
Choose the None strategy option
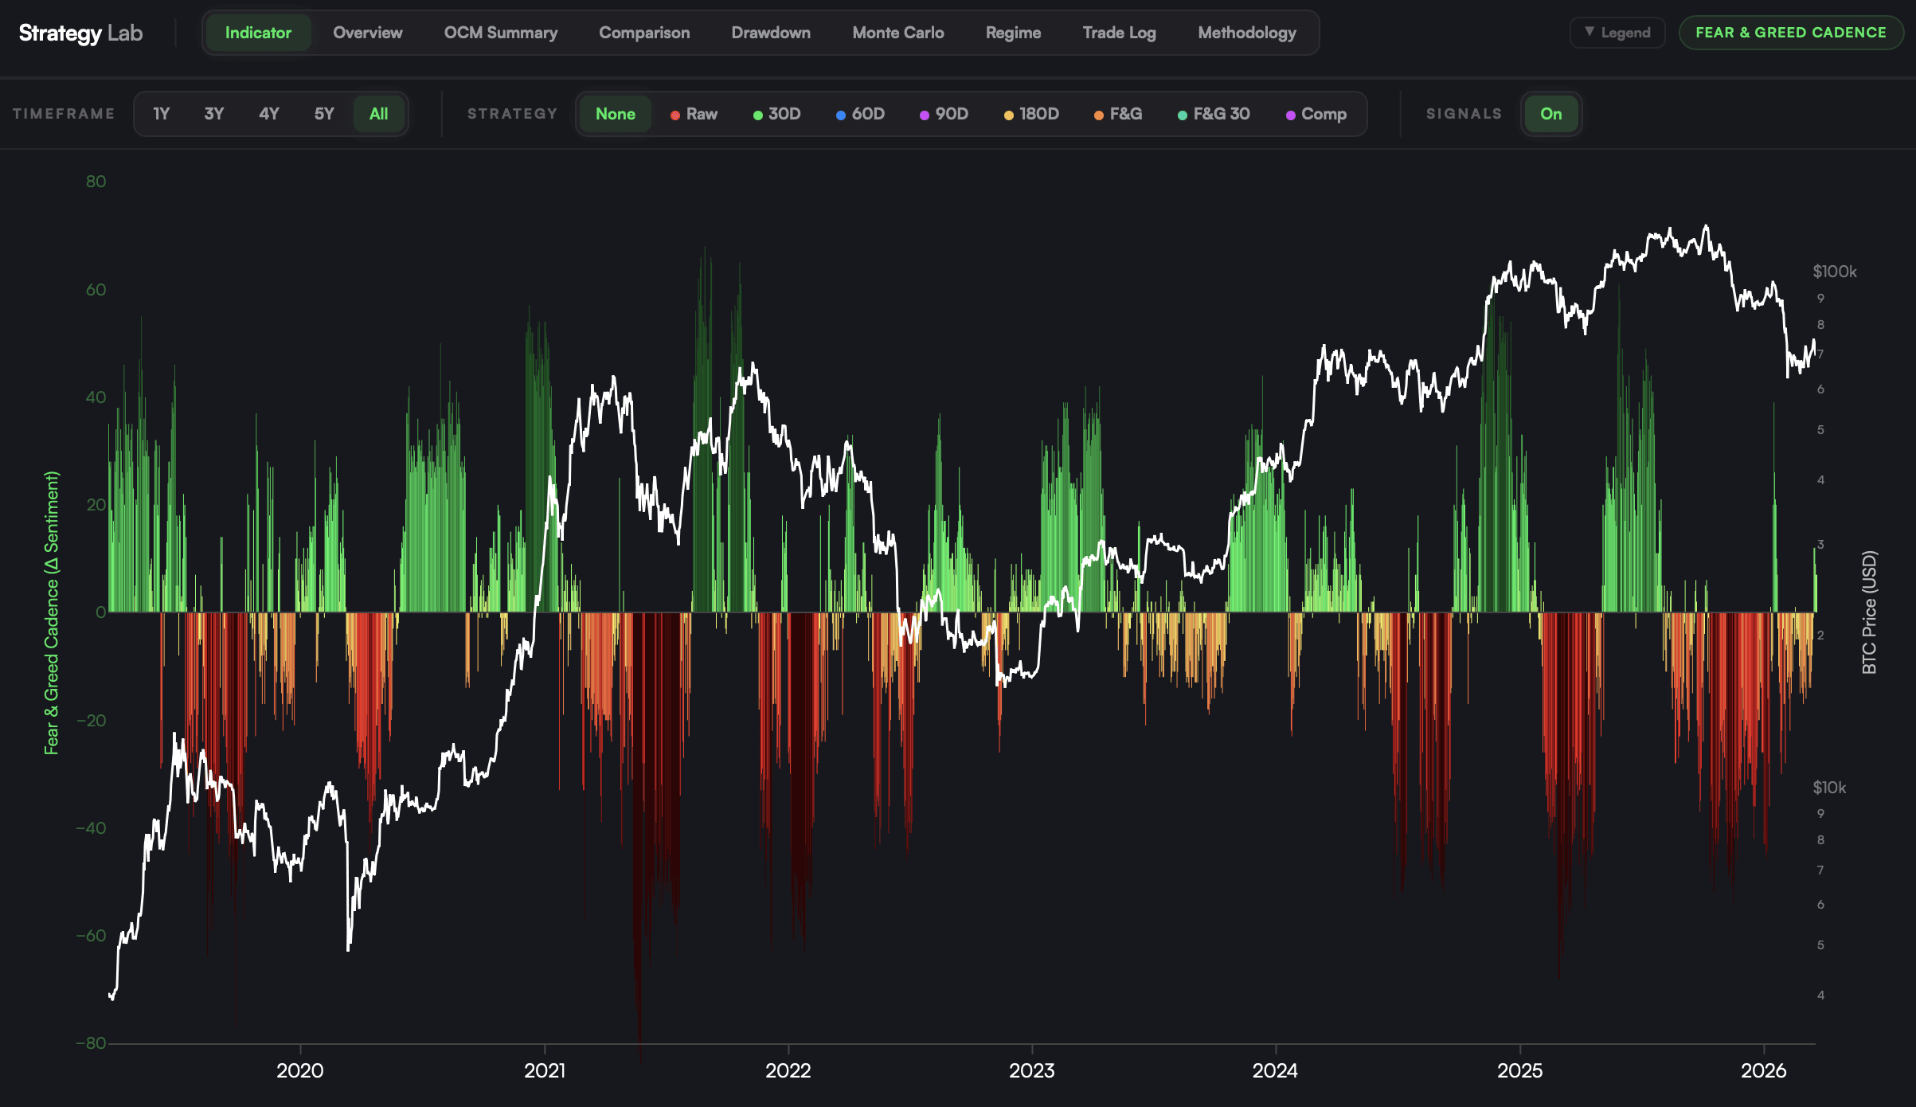pyautogui.click(x=616, y=114)
